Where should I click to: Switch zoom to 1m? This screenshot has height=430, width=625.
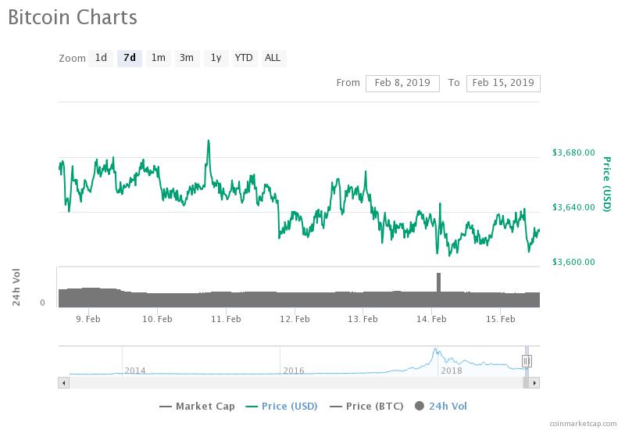(159, 58)
